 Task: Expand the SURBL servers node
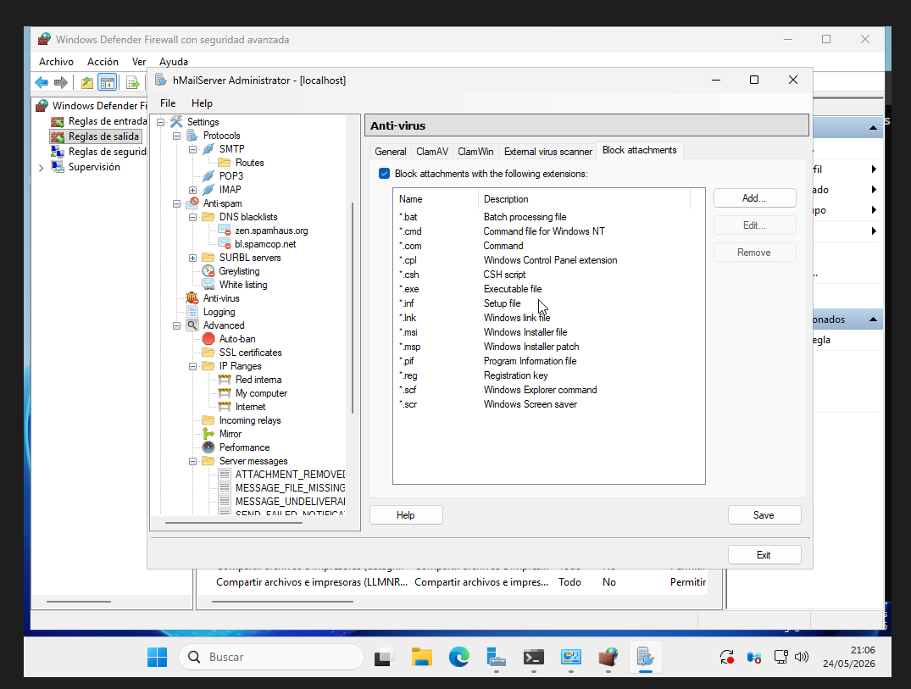(193, 258)
